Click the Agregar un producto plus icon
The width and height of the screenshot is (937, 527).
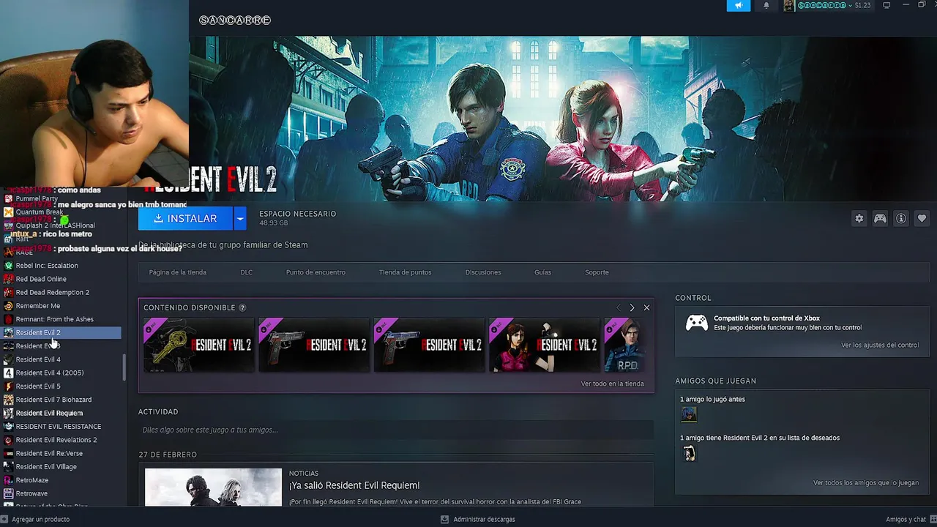(x=6, y=519)
